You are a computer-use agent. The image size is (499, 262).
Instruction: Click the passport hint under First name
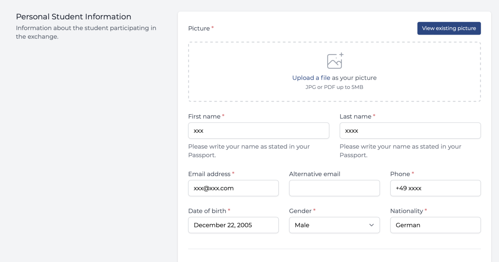click(249, 151)
